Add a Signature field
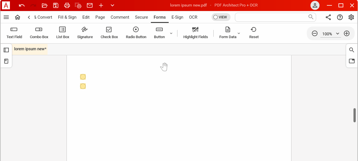The image size is (358, 161). 85,33
